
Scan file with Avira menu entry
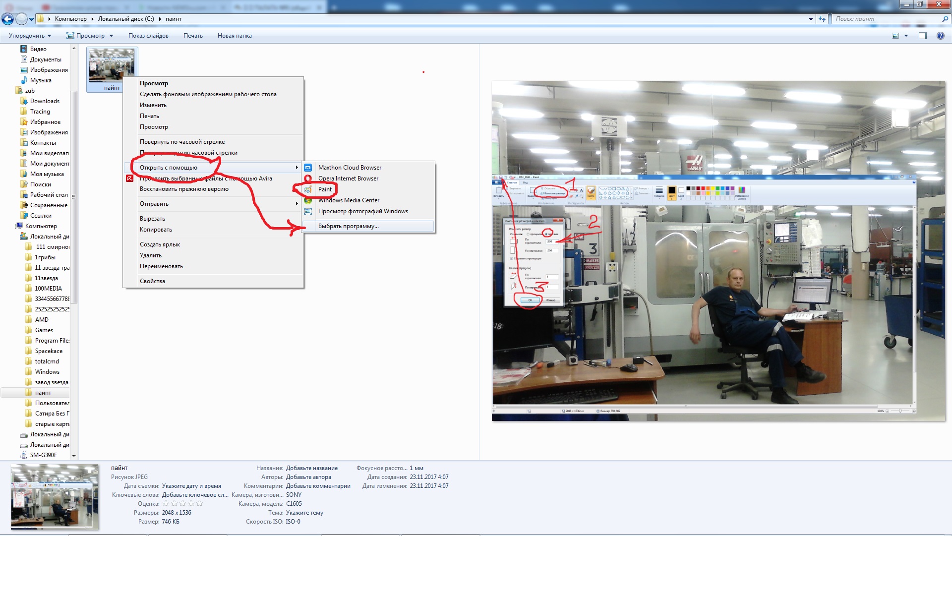pos(206,178)
